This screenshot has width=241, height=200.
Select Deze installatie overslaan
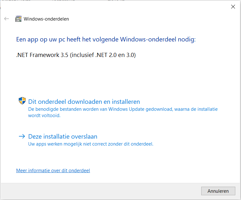[63, 136]
